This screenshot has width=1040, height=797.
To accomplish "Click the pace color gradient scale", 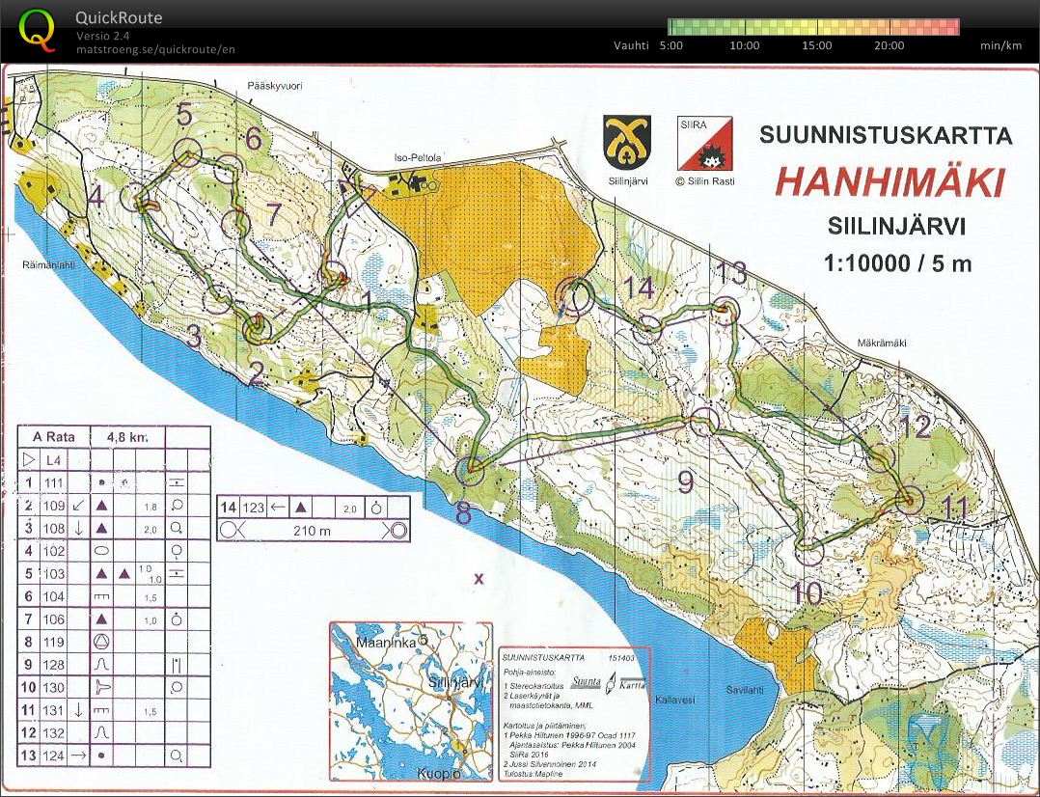I will click(812, 27).
